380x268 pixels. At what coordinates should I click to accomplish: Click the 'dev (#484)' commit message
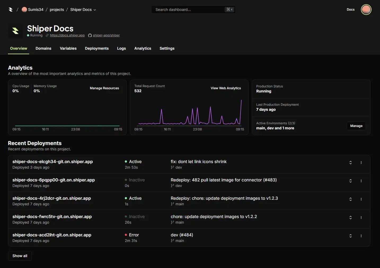click(x=182, y=235)
